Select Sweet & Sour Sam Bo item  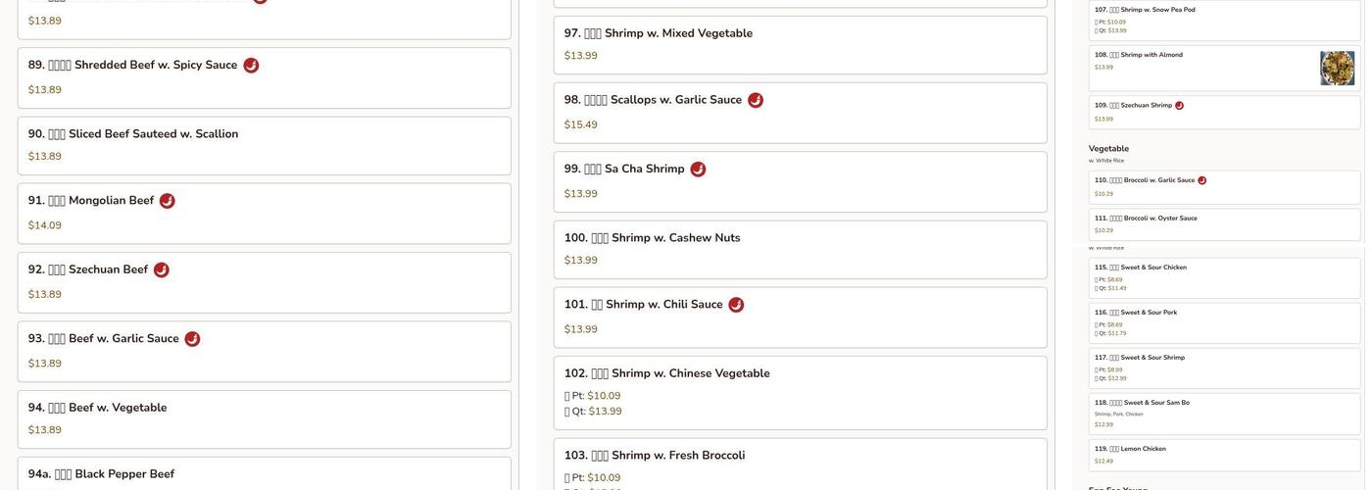(1225, 415)
